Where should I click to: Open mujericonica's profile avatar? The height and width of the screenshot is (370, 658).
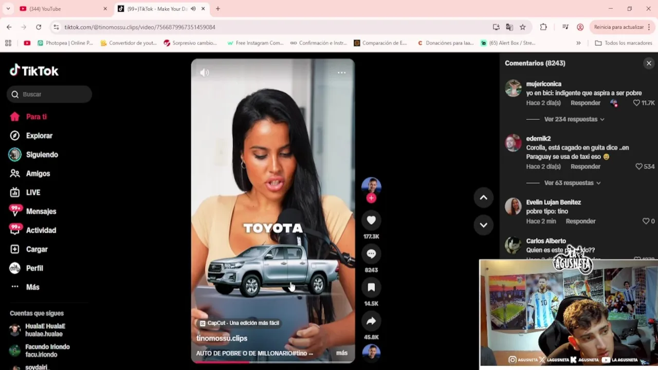513,88
